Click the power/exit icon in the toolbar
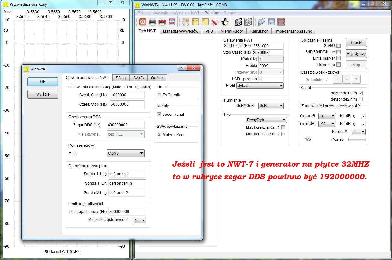The height and width of the screenshot is (260, 392). pos(142,22)
